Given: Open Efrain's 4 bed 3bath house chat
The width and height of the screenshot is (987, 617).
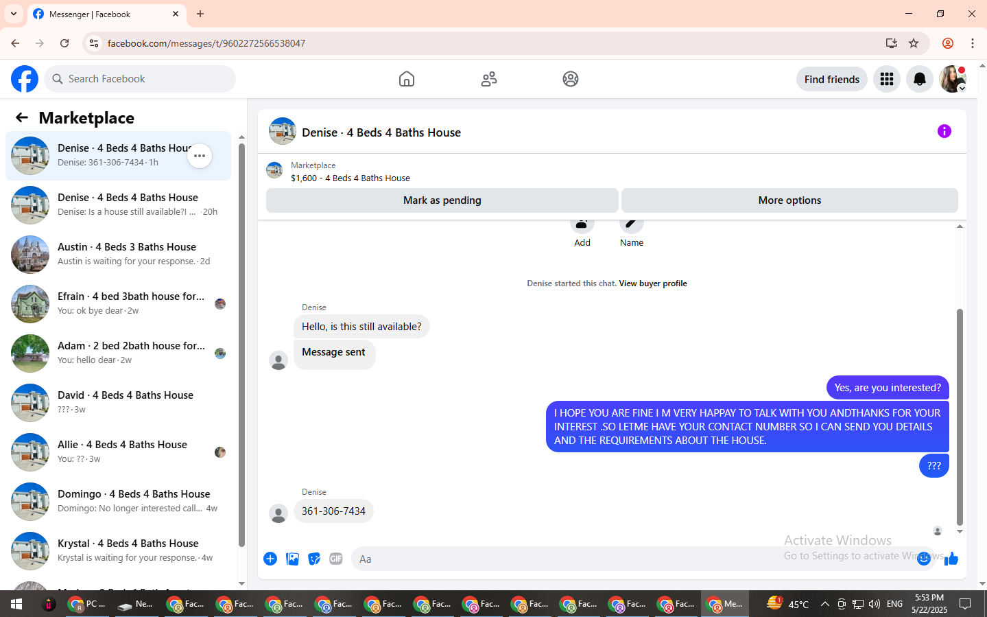Looking at the screenshot, I should click(118, 304).
